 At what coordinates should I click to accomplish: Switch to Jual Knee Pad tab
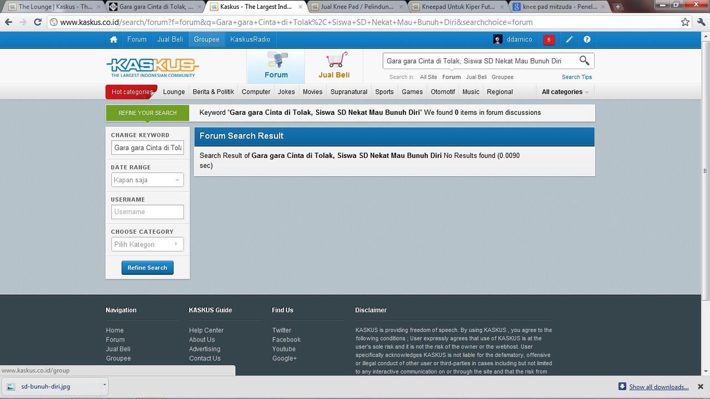coord(357,7)
